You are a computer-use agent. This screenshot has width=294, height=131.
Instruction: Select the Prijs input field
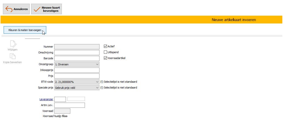77,76
